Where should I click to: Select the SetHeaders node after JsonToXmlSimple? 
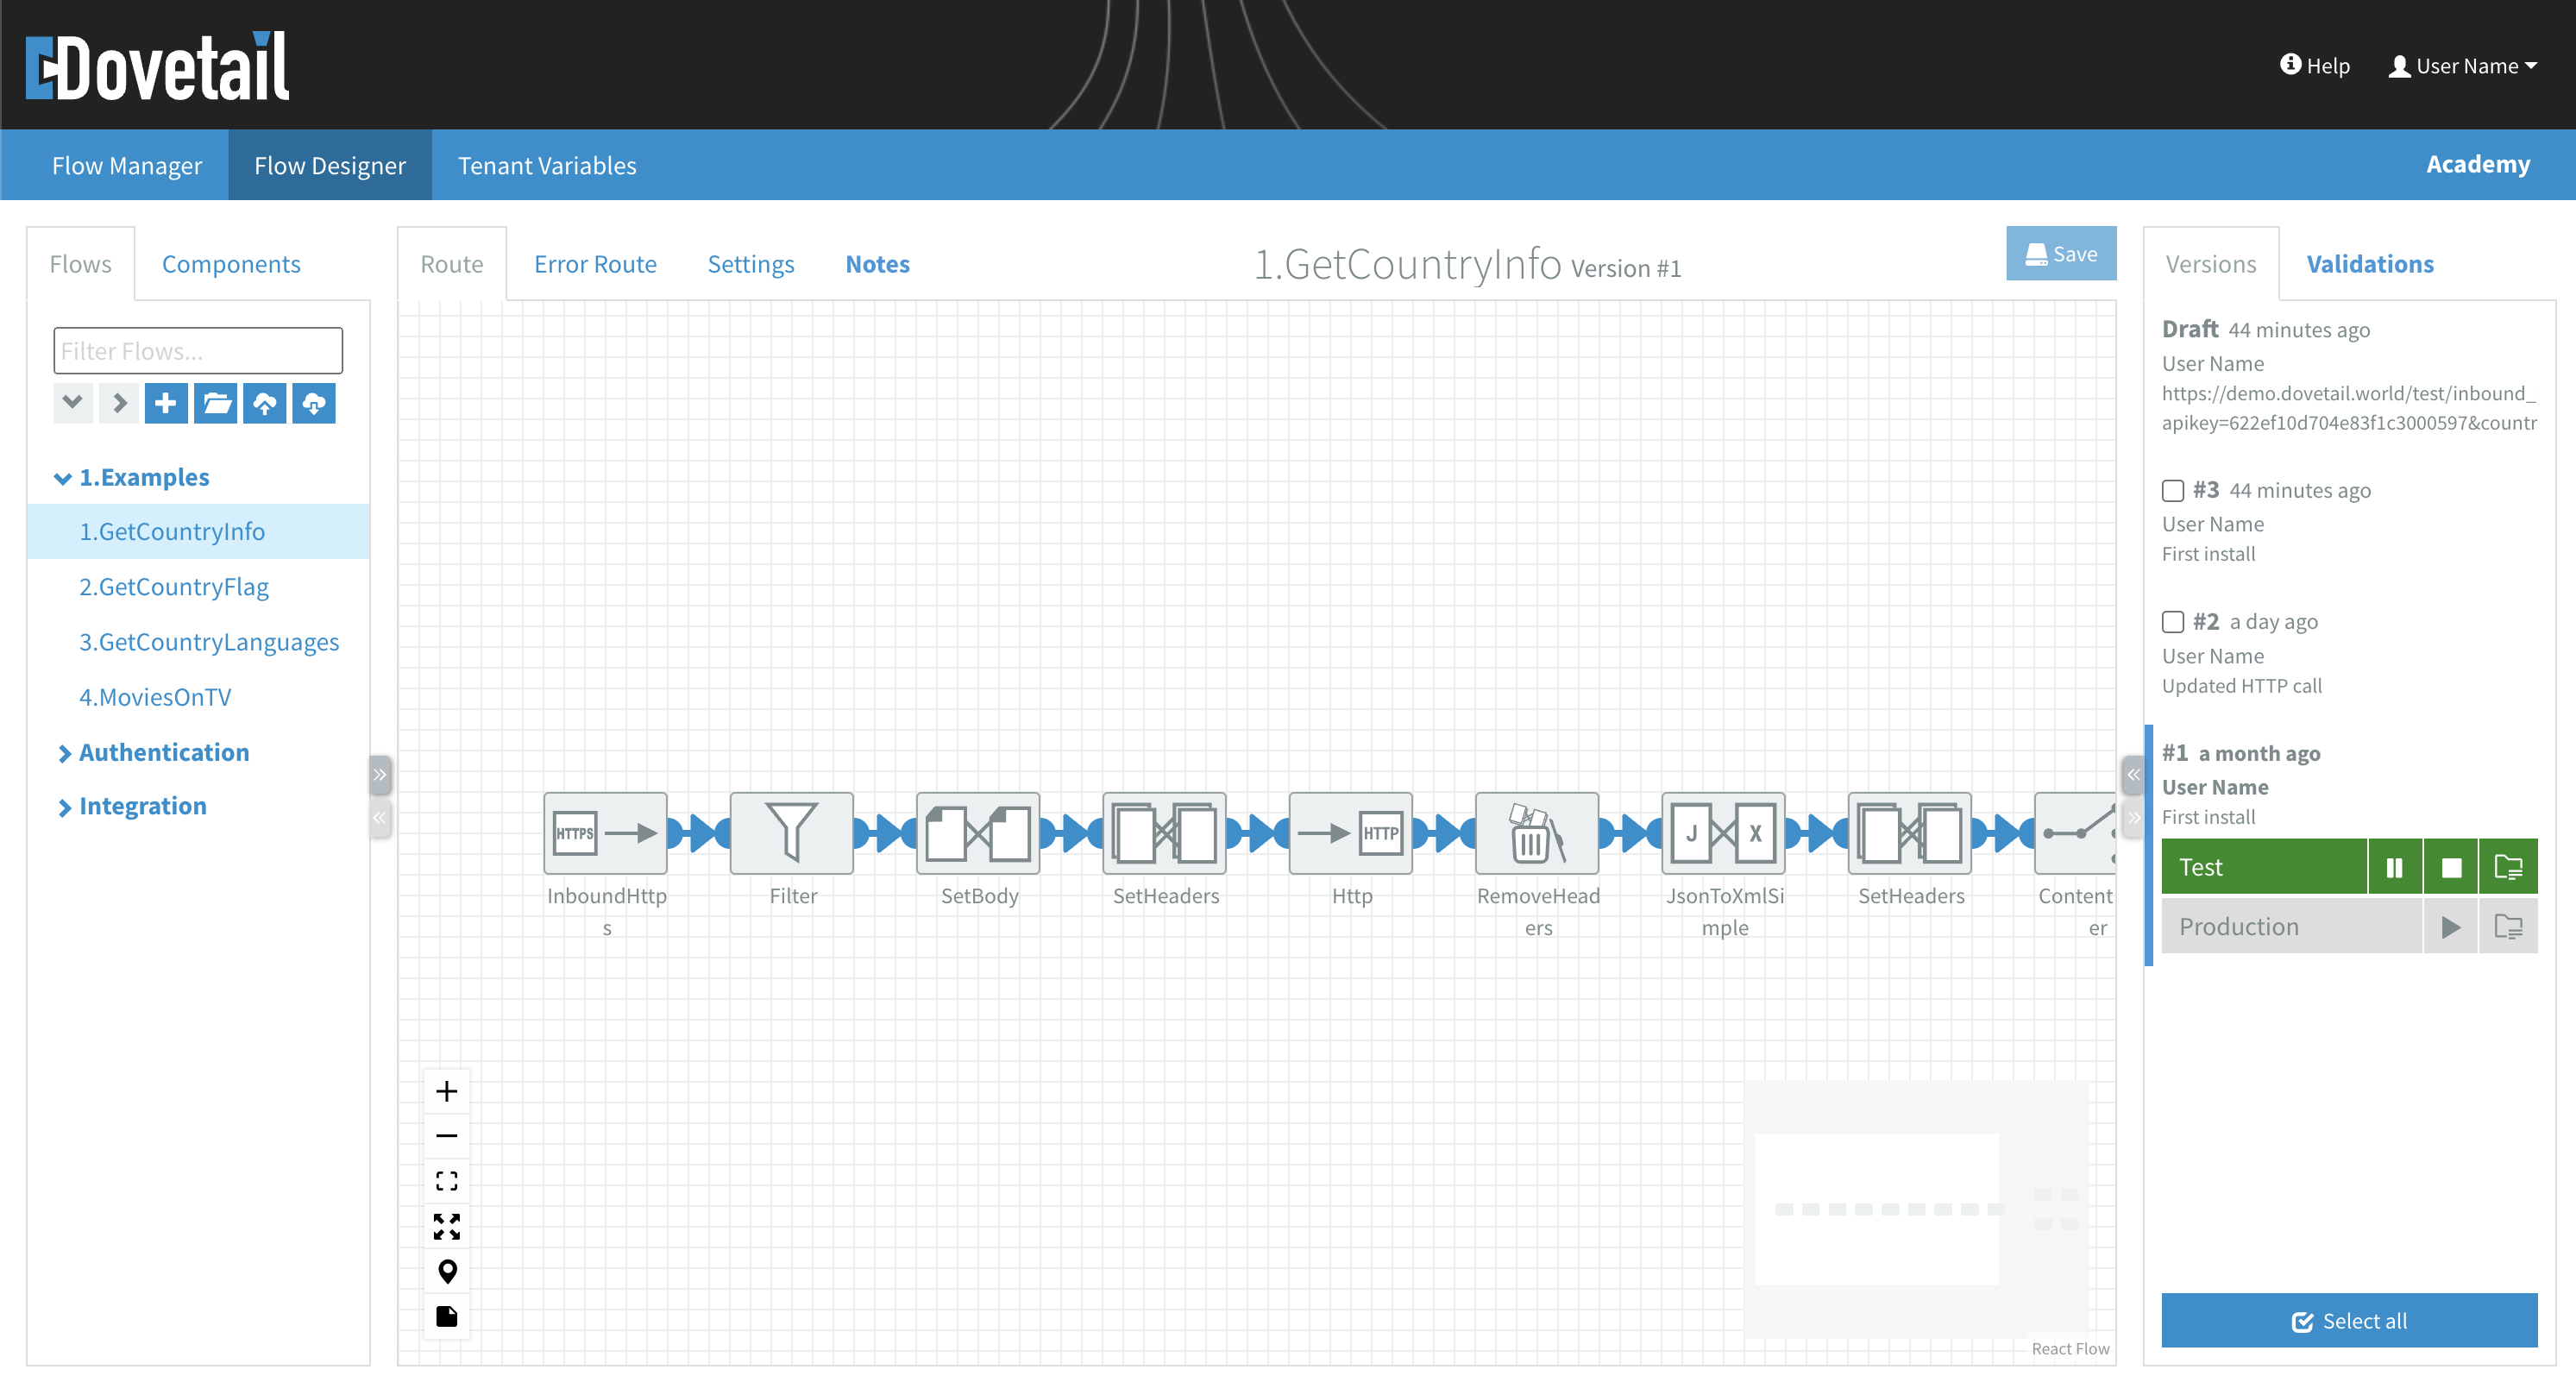pos(1910,833)
